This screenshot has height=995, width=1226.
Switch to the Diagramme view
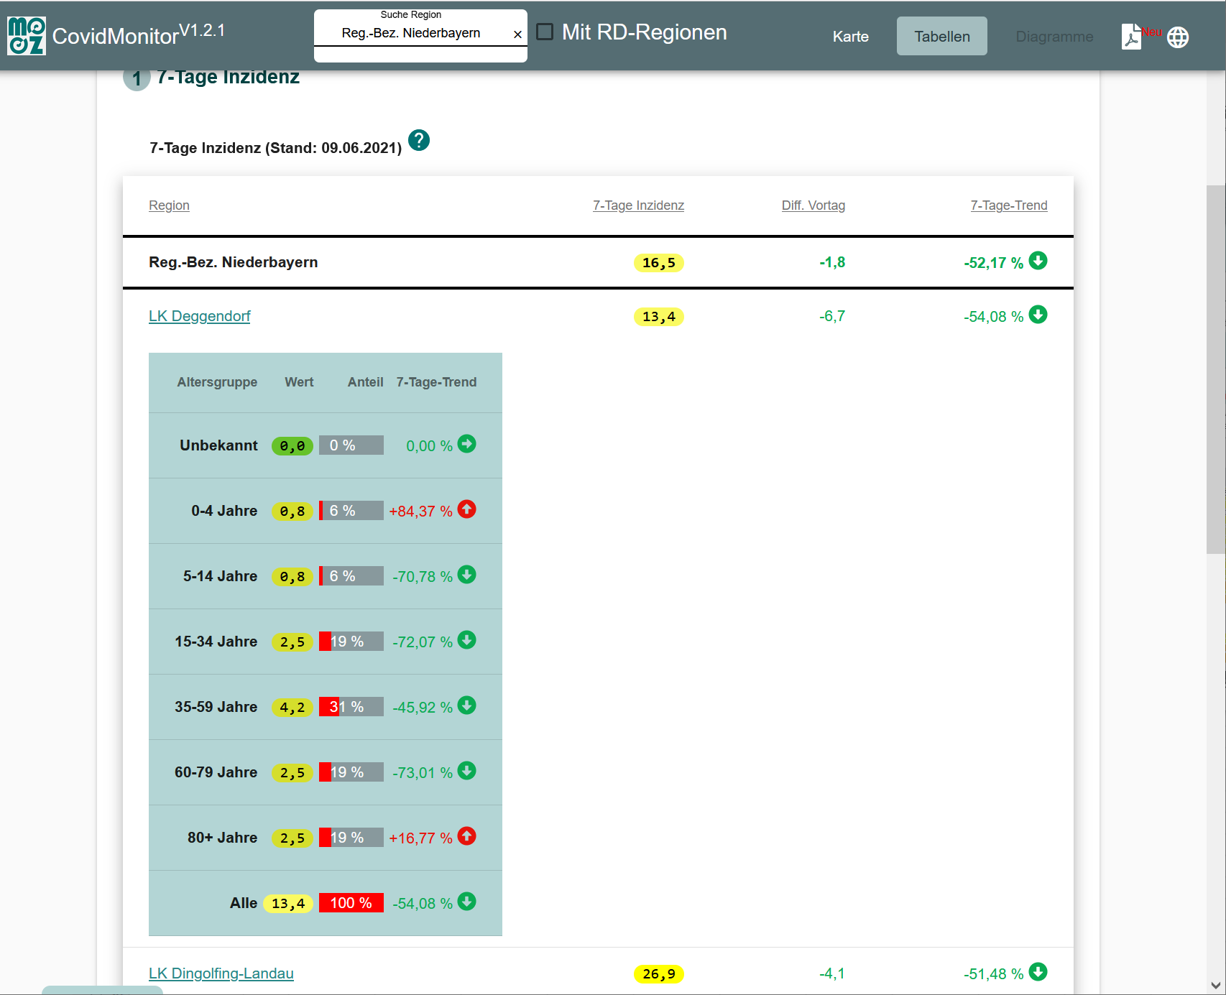coord(1054,37)
